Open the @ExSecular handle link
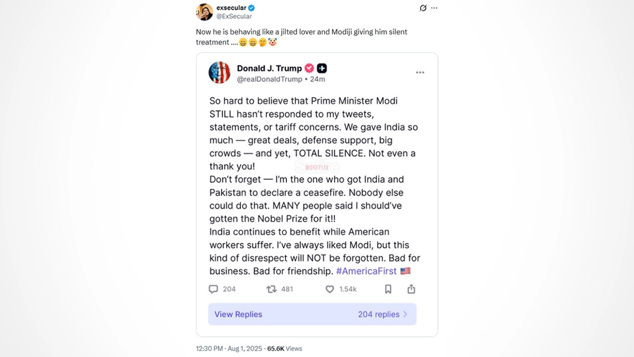The image size is (634, 357). (x=234, y=16)
